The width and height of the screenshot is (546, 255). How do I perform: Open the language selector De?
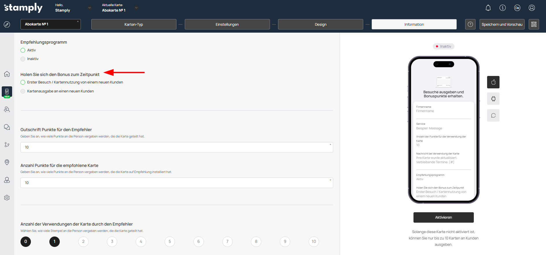pyautogui.click(x=517, y=8)
